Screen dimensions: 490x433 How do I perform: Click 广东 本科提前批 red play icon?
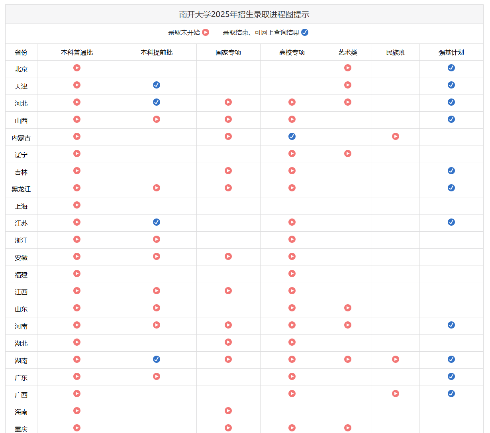pyautogui.click(x=157, y=376)
